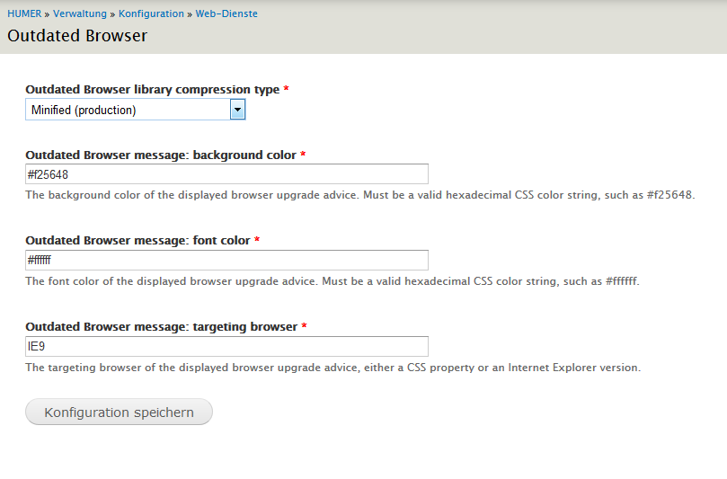Click the Konfiguration speichern button
727x479 pixels.
[x=120, y=412]
